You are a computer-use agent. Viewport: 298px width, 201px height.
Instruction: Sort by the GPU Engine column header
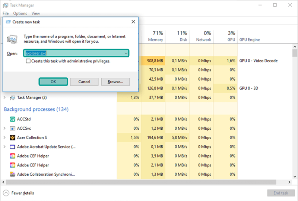(250, 40)
